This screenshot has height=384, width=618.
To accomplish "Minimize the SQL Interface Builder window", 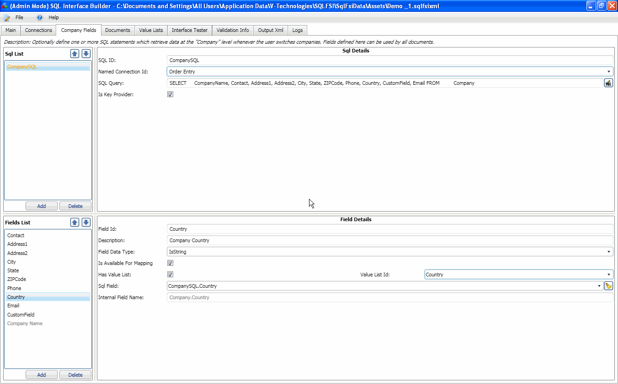I will click(x=591, y=6).
